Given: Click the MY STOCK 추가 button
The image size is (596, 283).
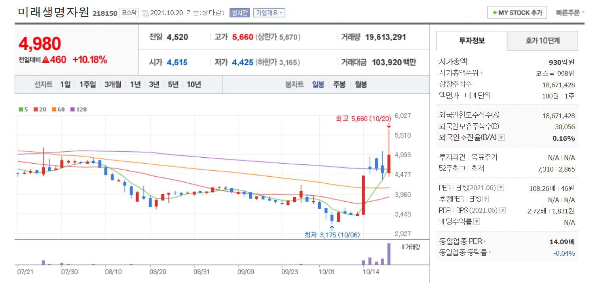Looking at the screenshot, I should pyautogui.click(x=517, y=13).
